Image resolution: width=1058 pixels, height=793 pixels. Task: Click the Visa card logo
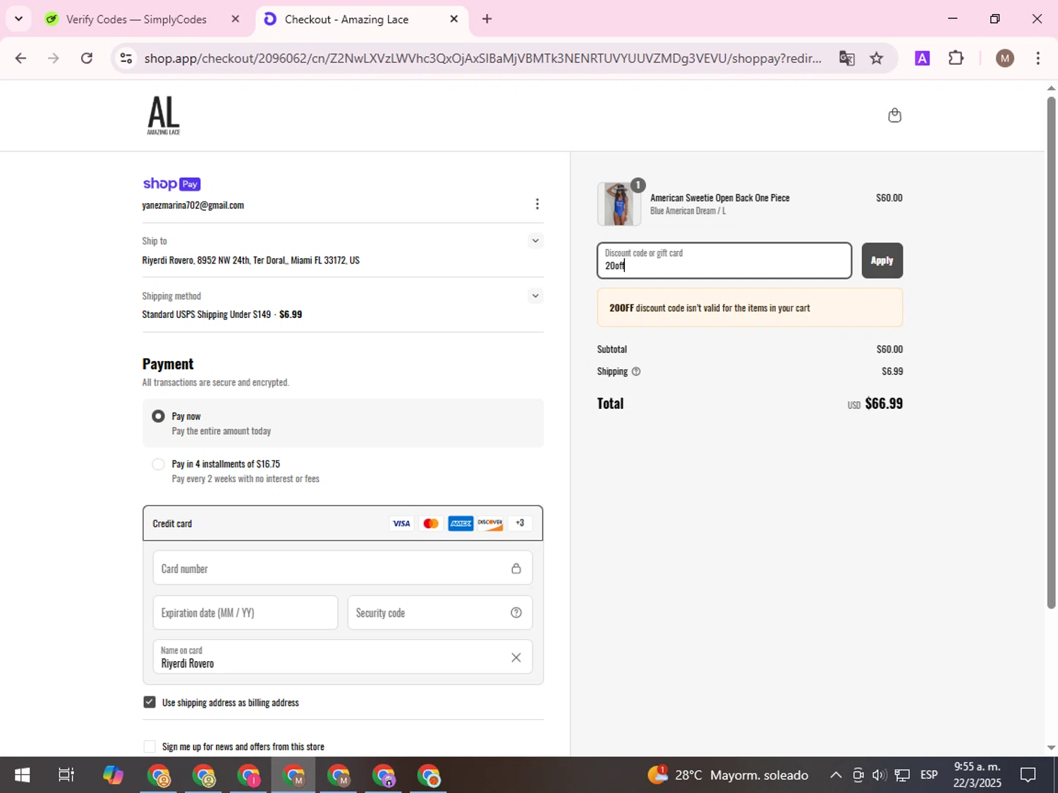(401, 523)
